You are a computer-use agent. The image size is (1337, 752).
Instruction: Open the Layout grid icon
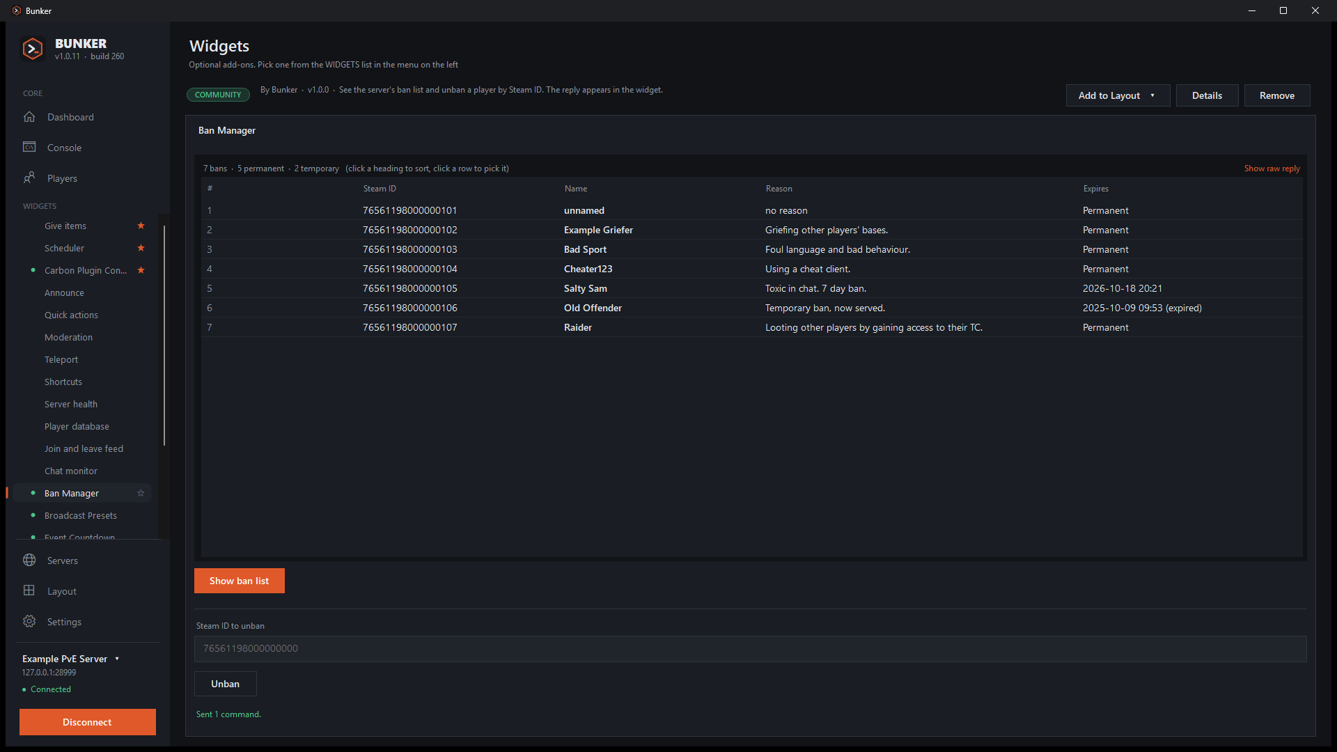pos(29,590)
